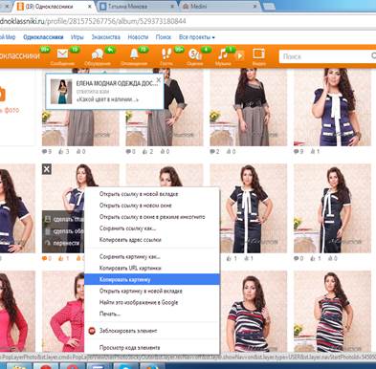Choose 'Открыть картинку в новой вкладке'
376x369 pixels.
152,291
